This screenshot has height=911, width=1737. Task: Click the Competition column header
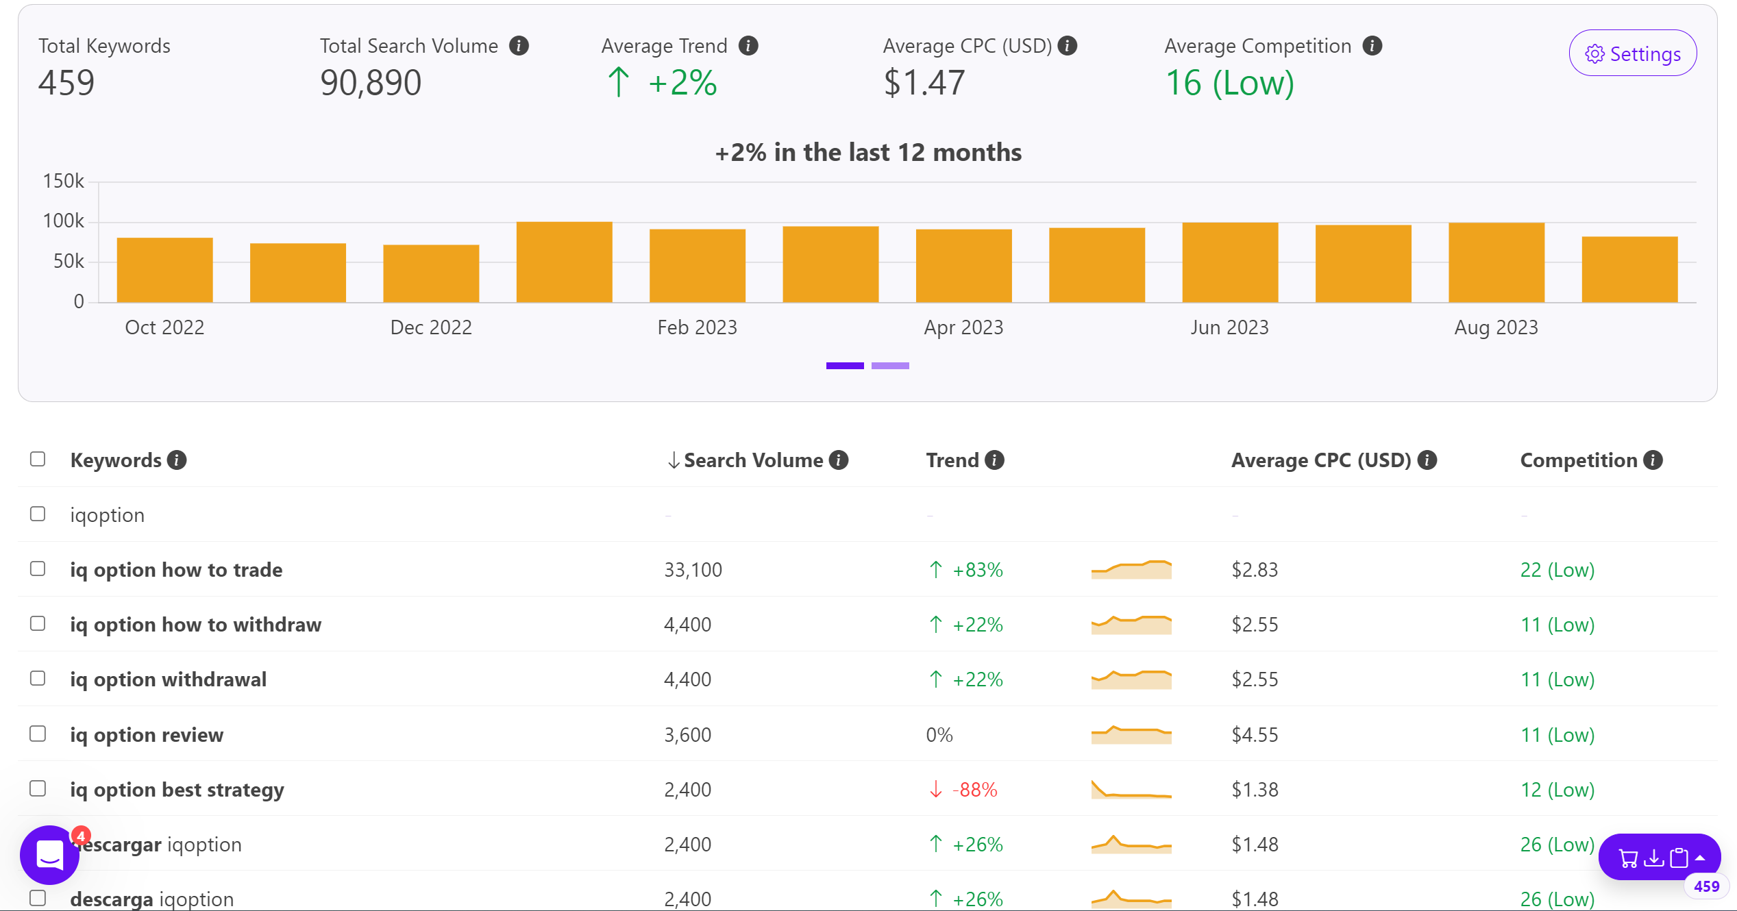1579,460
